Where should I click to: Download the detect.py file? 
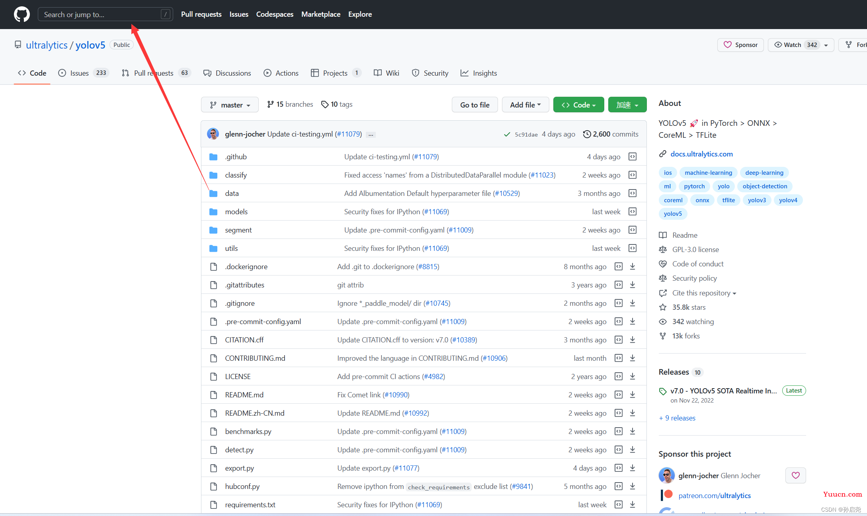click(x=633, y=450)
